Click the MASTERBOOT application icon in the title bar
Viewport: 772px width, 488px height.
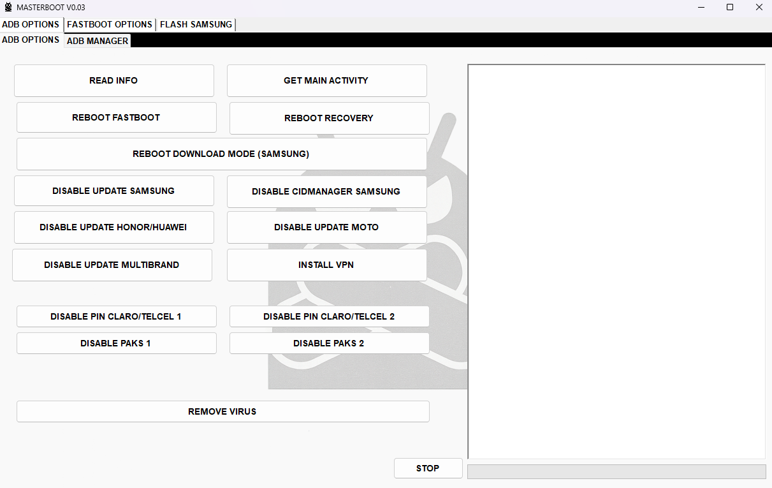tap(8, 7)
